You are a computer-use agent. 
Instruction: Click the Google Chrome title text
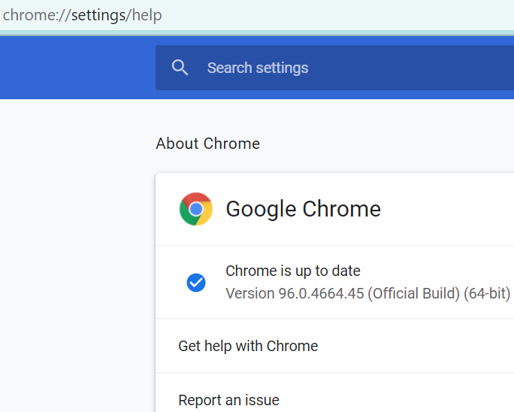[x=303, y=209]
